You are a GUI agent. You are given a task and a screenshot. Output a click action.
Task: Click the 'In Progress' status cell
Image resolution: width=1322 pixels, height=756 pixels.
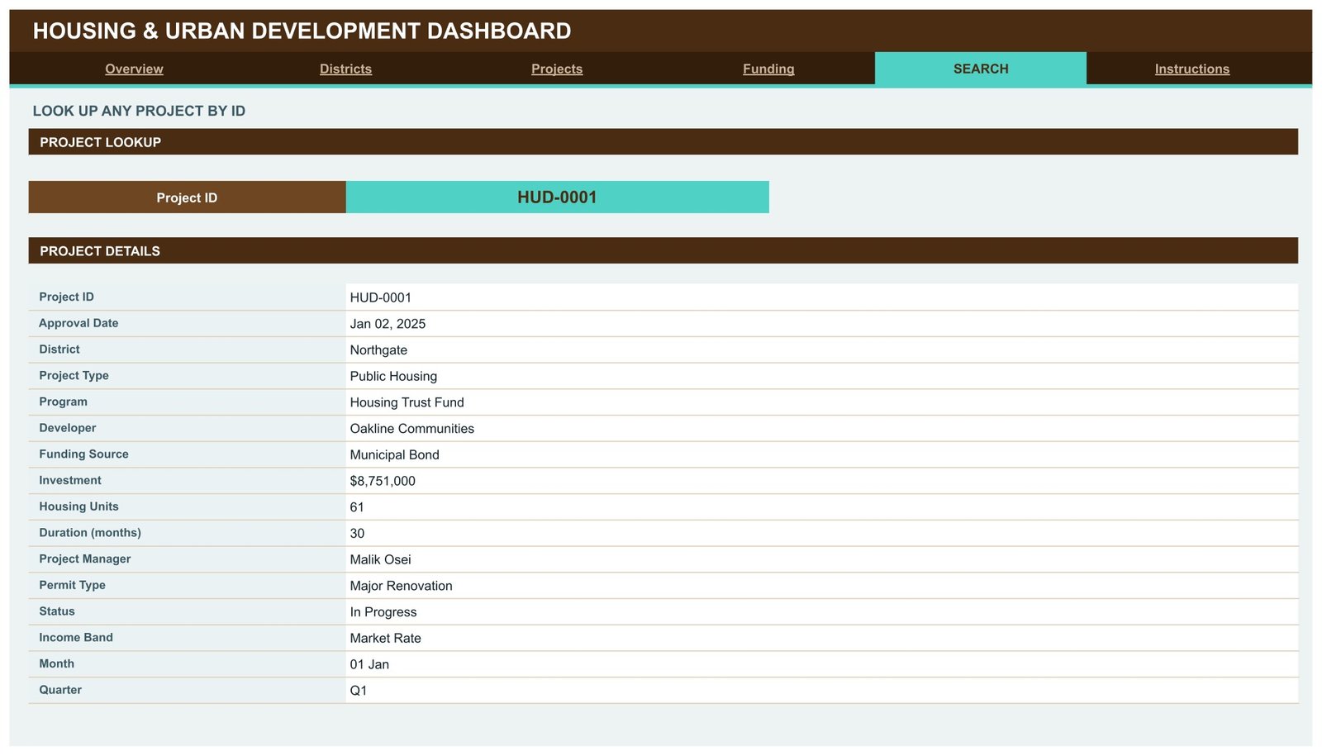[x=822, y=611]
